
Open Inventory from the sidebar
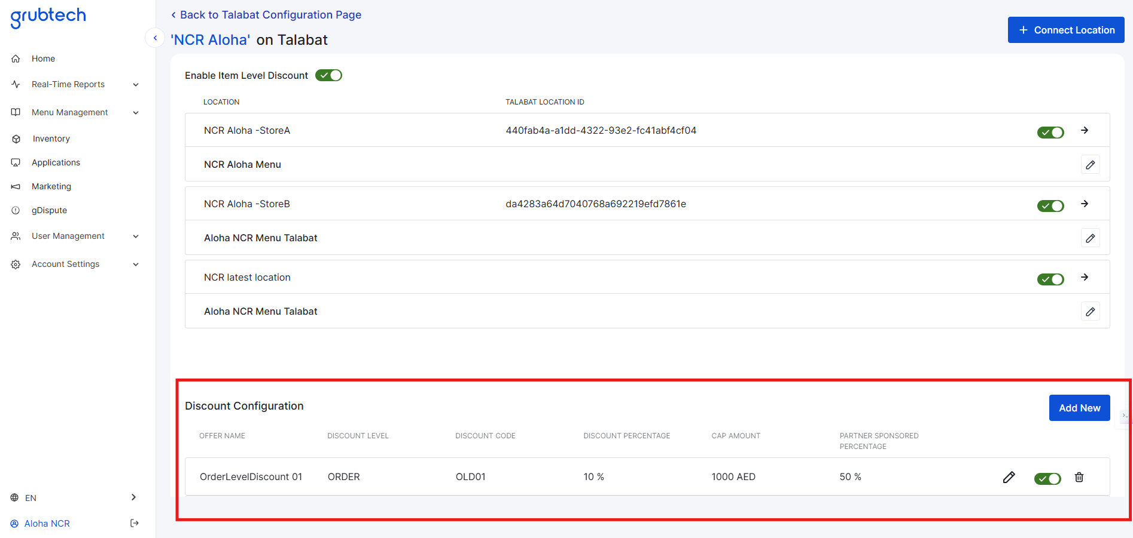click(51, 139)
